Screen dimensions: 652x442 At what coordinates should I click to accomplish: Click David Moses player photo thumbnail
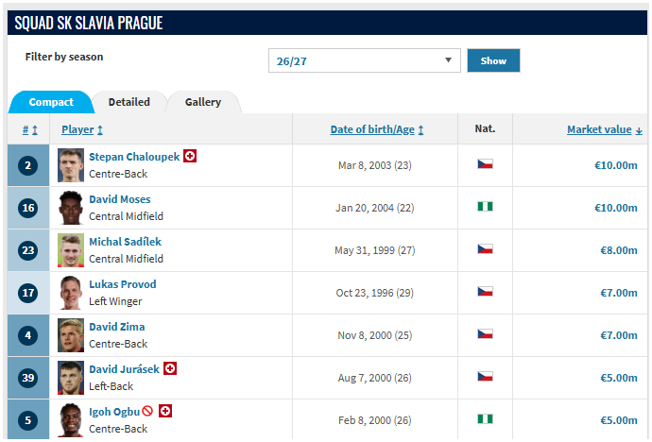[x=71, y=208]
